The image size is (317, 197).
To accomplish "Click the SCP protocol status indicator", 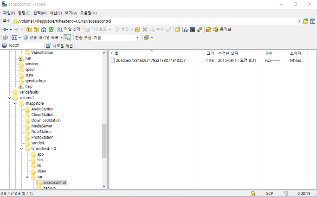I will click(x=270, y=194).
